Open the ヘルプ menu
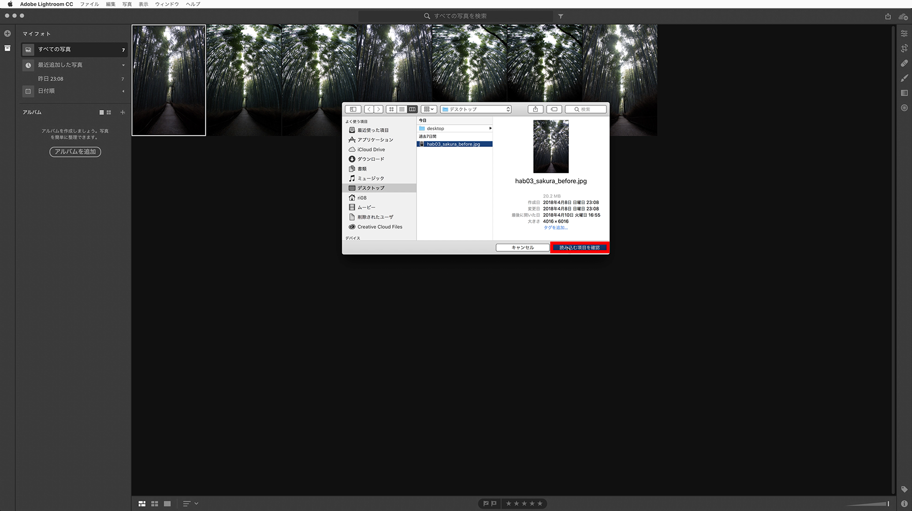912x511 pixels. (x=193, y=4)
